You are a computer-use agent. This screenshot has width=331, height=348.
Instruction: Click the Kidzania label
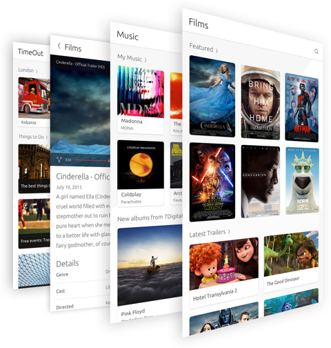(x=28, y=122)
